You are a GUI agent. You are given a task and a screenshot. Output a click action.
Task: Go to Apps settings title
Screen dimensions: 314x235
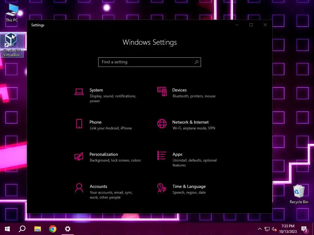point(178,154)
